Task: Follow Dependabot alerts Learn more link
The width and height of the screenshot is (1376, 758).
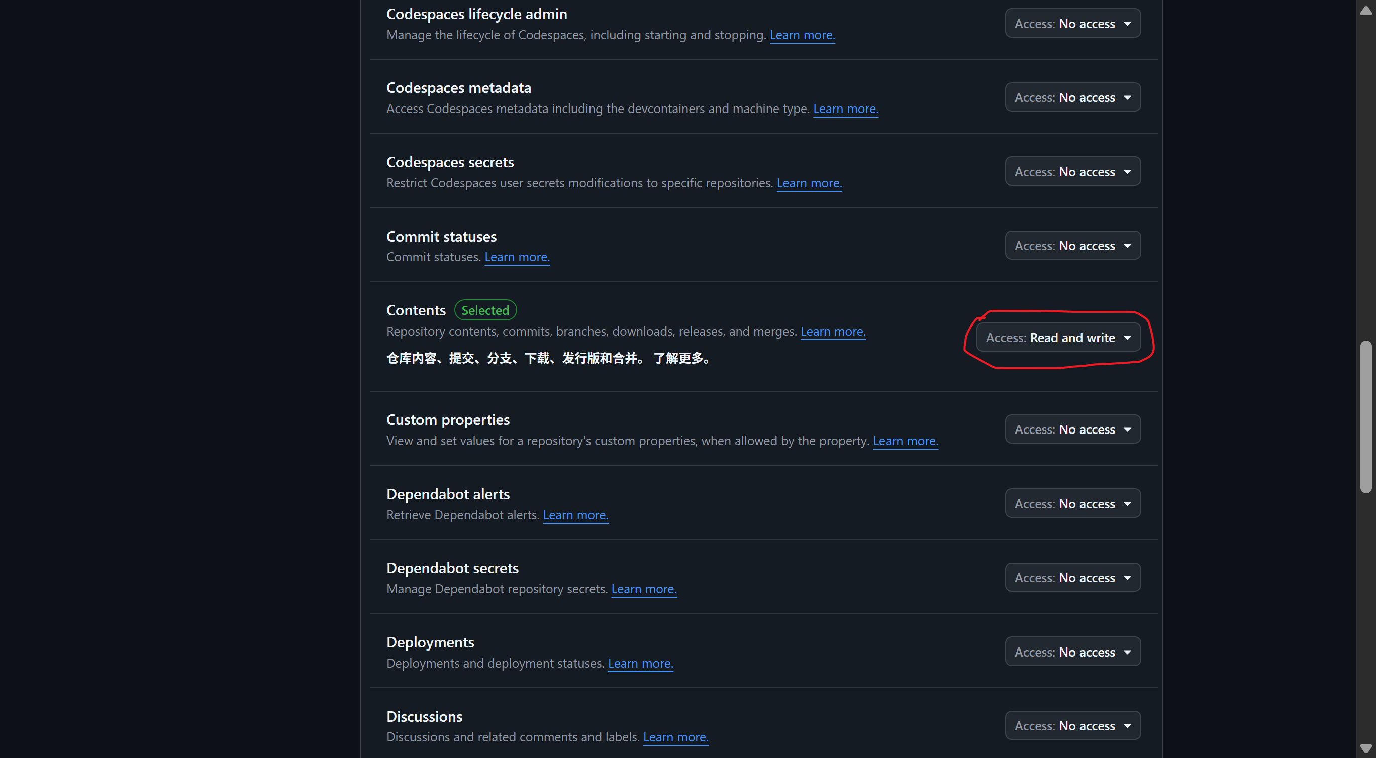Action: [x=575, y=515]
